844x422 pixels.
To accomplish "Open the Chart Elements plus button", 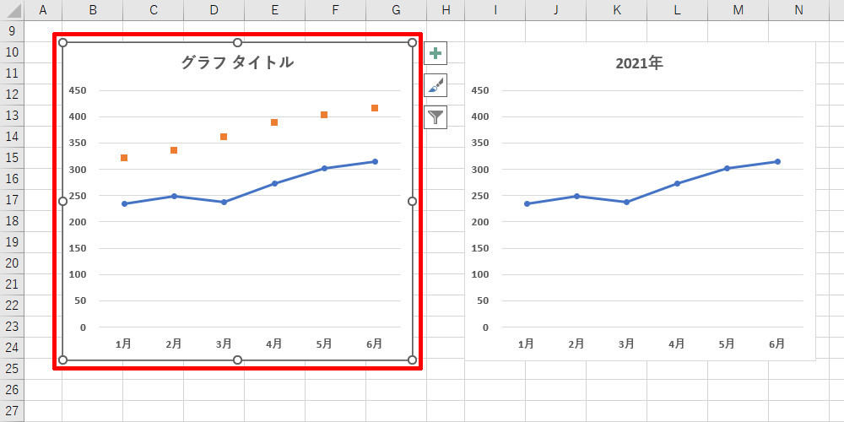I will pyautogui.click(x=436, y=53).
